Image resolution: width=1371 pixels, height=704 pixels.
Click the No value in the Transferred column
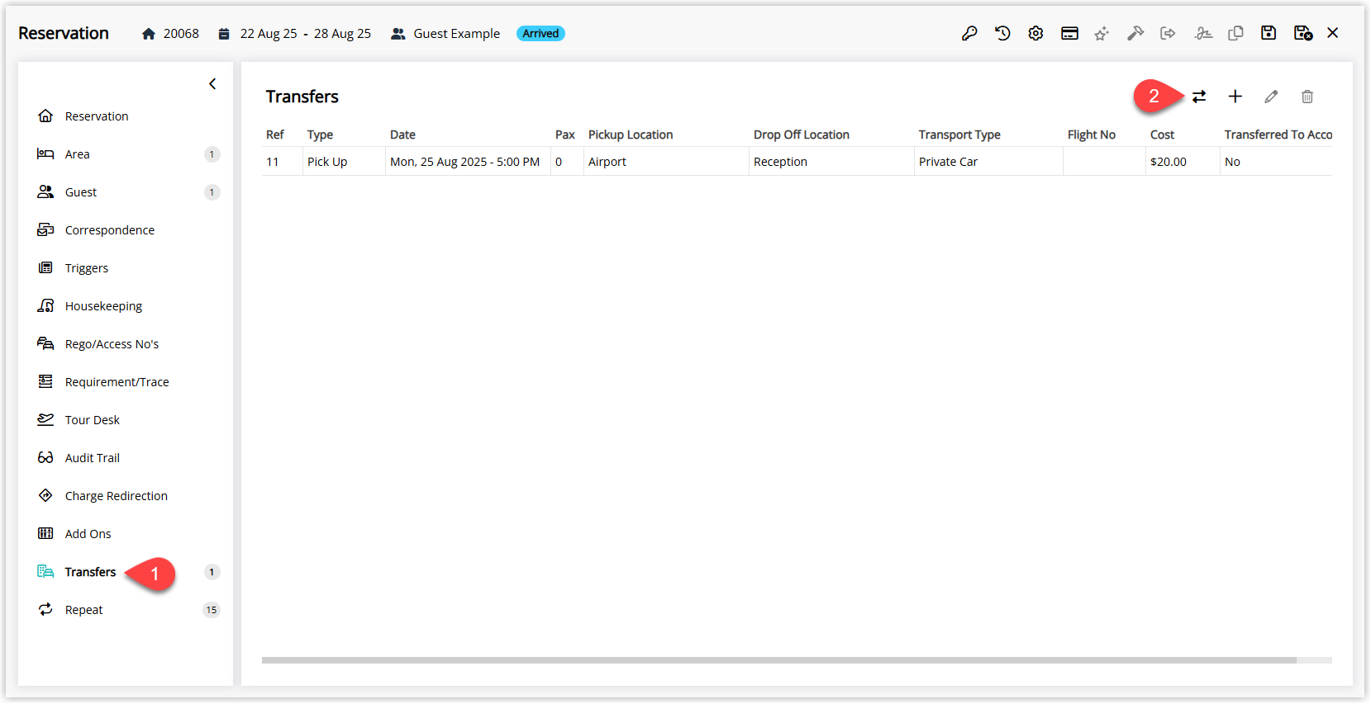coord(1232,162)
